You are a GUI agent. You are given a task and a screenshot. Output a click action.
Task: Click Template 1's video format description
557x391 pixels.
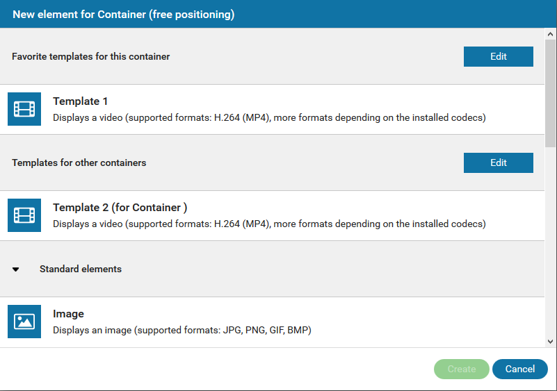pos(269,118)
